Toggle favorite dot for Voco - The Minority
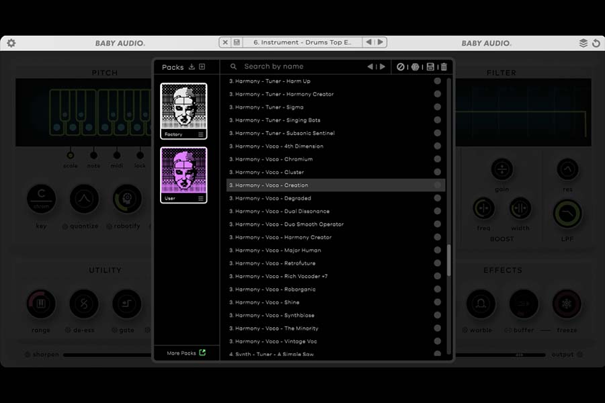This screenshot has height=403, width=605. click(437, 328)
